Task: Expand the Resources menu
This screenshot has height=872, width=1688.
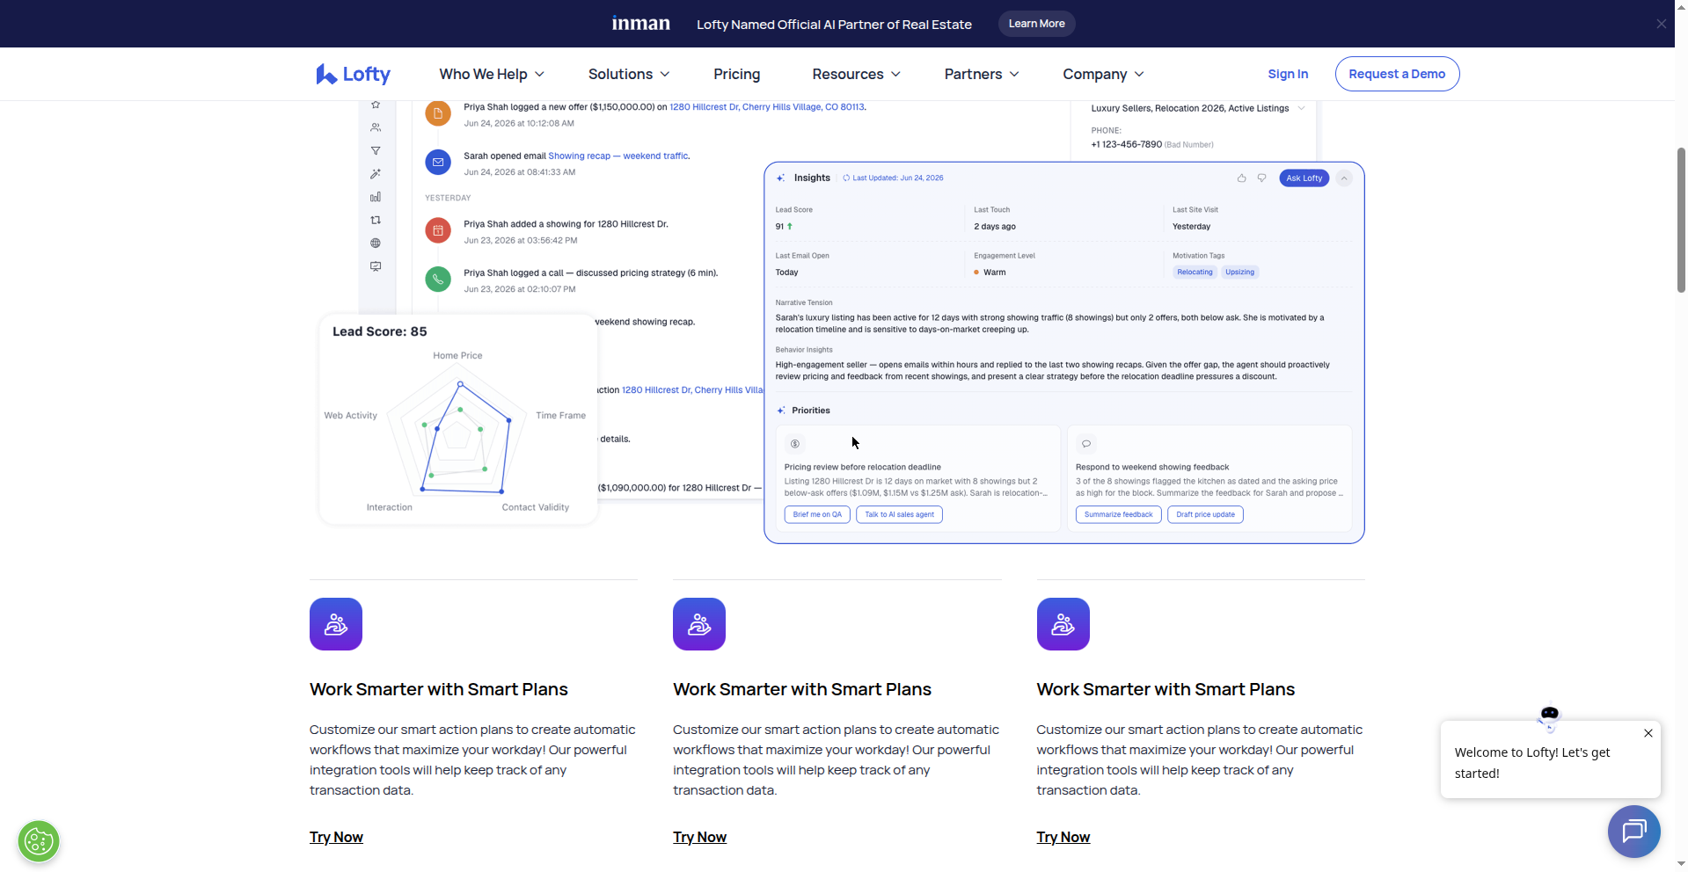Action: point(856,74)
